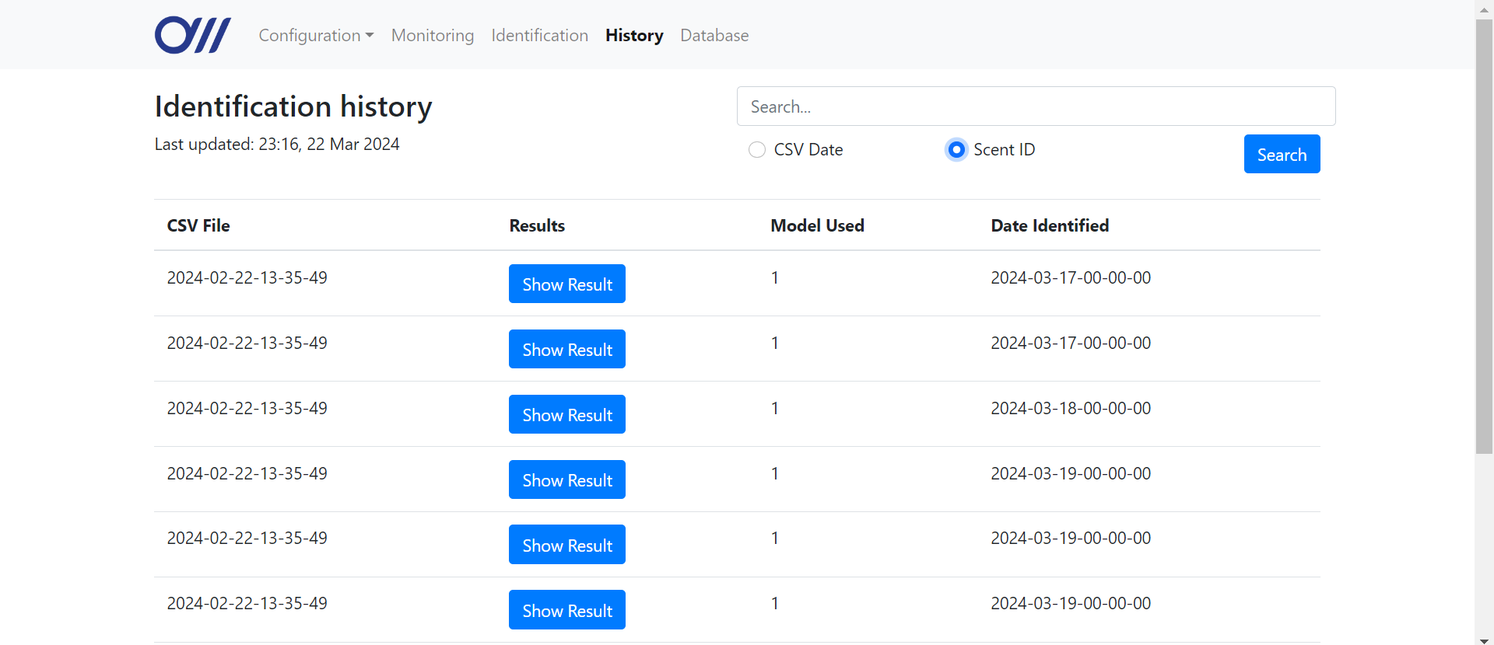1494x645 pixels.
Task: Expand the Configuration dropdown menu
Action: coord(316,35)
